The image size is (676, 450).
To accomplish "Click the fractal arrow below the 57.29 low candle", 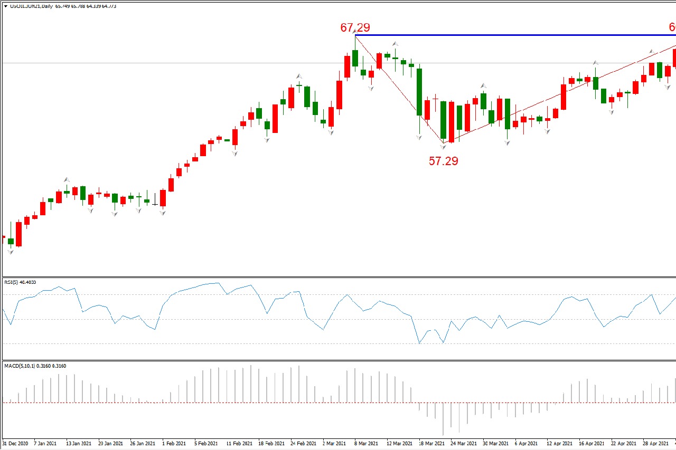I will (x=443, y=147).
